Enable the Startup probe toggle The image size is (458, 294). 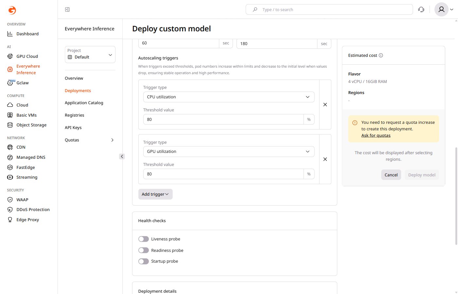(x=143, y=261)
